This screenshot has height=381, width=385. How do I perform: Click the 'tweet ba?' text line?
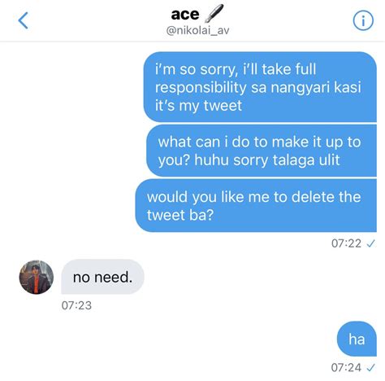(180, 215)
